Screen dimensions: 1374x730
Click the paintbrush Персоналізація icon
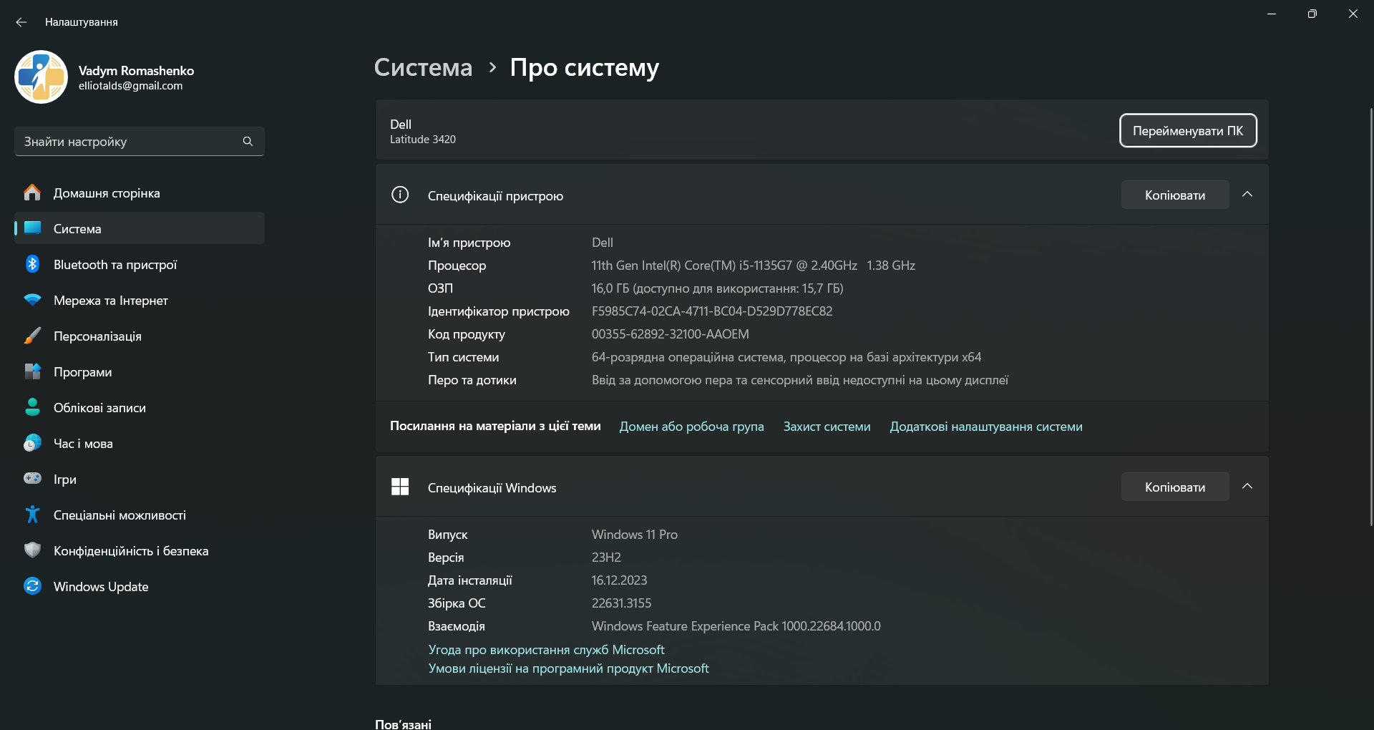click(x=32, y=336)
